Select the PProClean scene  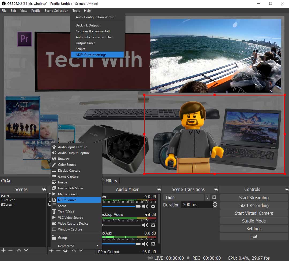pyautogui.click(x=23, y=200)
